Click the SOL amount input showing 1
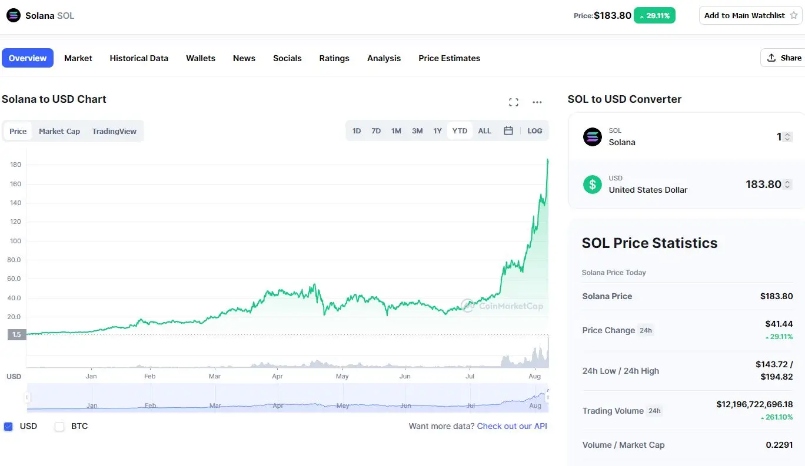 click(779, 137)
